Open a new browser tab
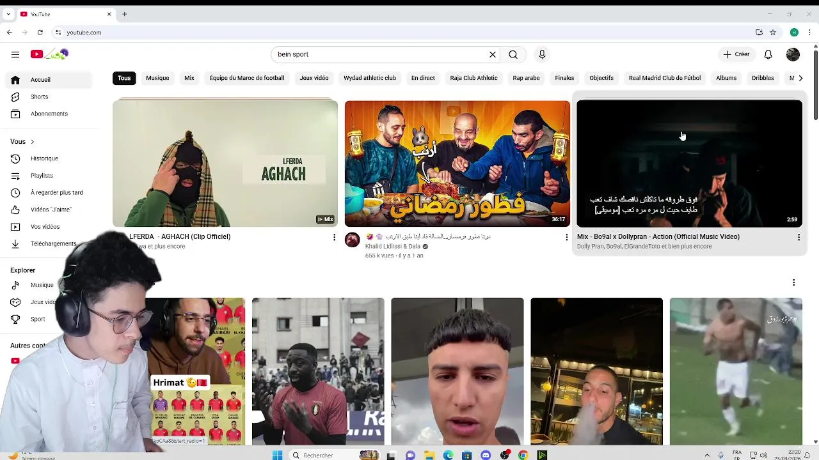This screenshot has height=460, width=819. coord(124,14)
